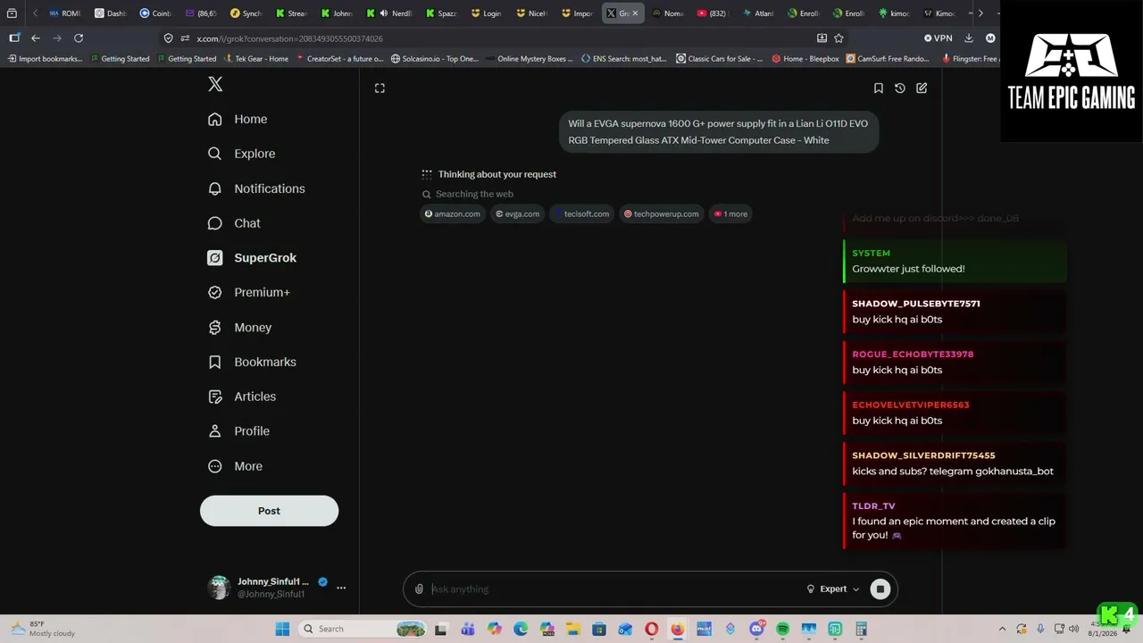This screenshot has height=643, width=1143.
Task: Open Firefox from the taskbar
Action: tap(678, 629)
